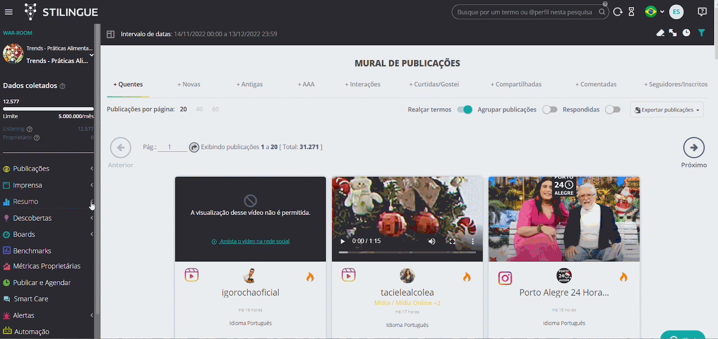Turn on the Respondidas toggle
This screenshot has width=718, height=339.
coord(613,110)
